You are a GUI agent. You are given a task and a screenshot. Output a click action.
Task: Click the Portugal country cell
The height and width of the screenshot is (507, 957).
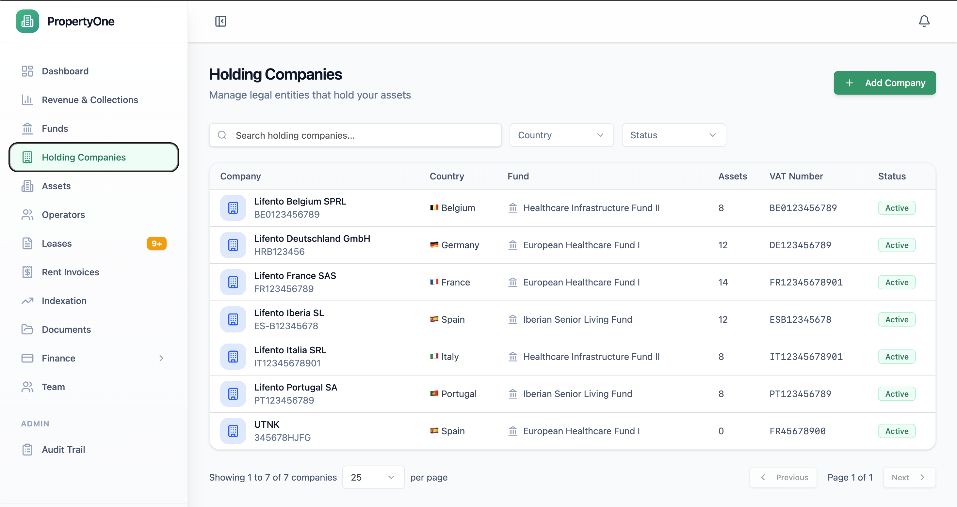click(x=453, y=394)
